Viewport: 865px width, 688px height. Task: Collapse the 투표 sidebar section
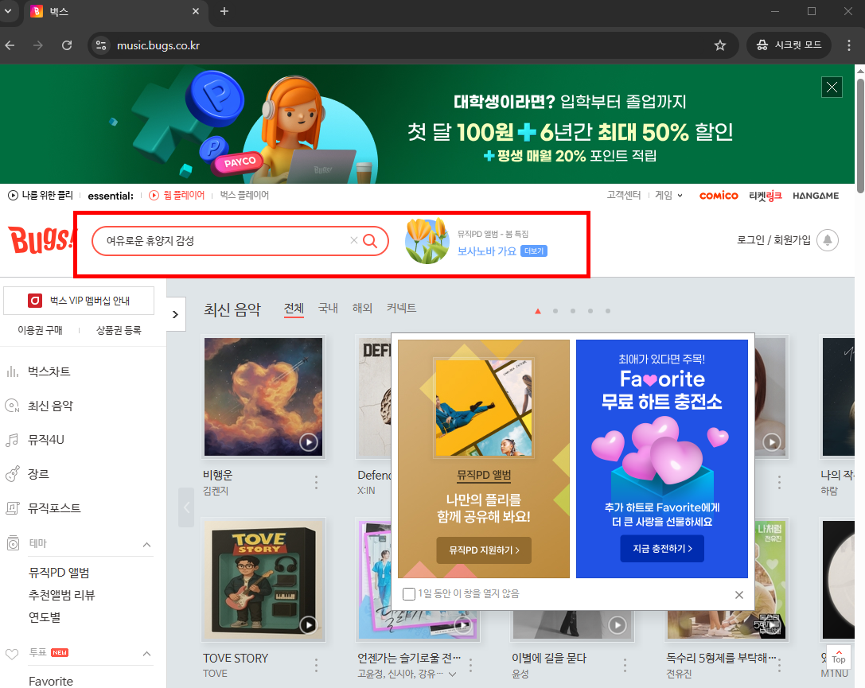pyautogui.click(x=146, y=653)
